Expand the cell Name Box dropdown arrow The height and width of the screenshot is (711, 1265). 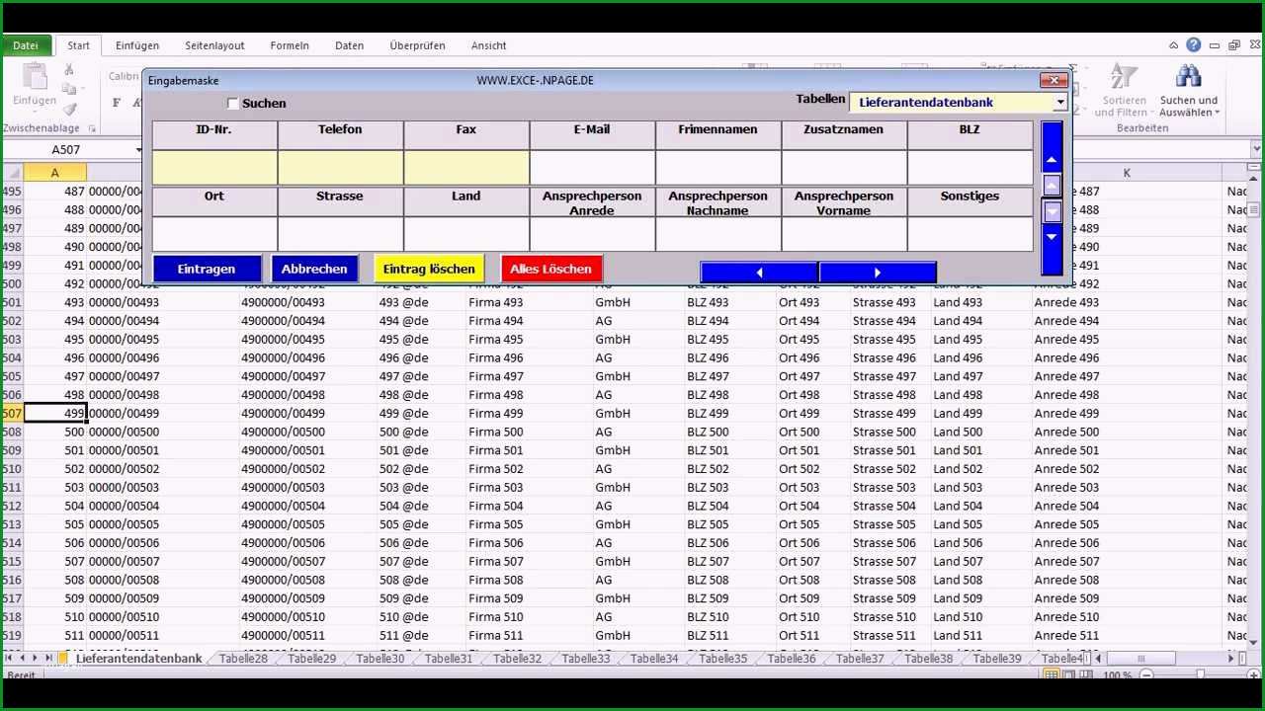point(139,150)
